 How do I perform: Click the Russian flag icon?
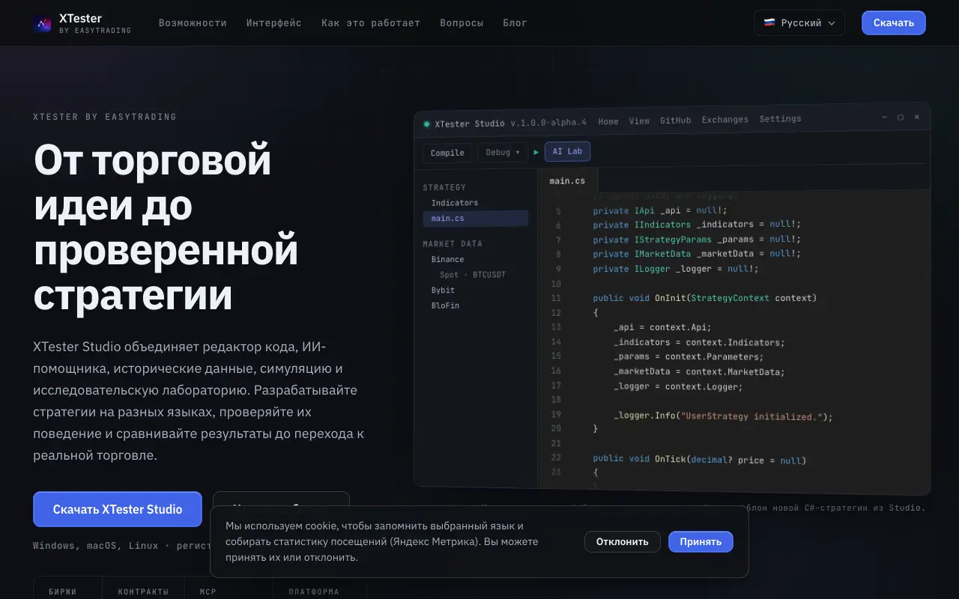[x=769, y=22]
